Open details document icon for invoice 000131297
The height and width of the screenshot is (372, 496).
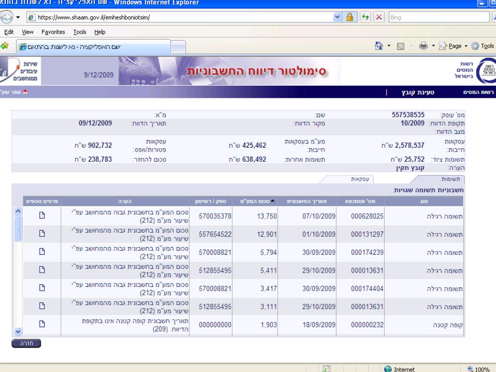pyautogui.click(x=42, y=233)
